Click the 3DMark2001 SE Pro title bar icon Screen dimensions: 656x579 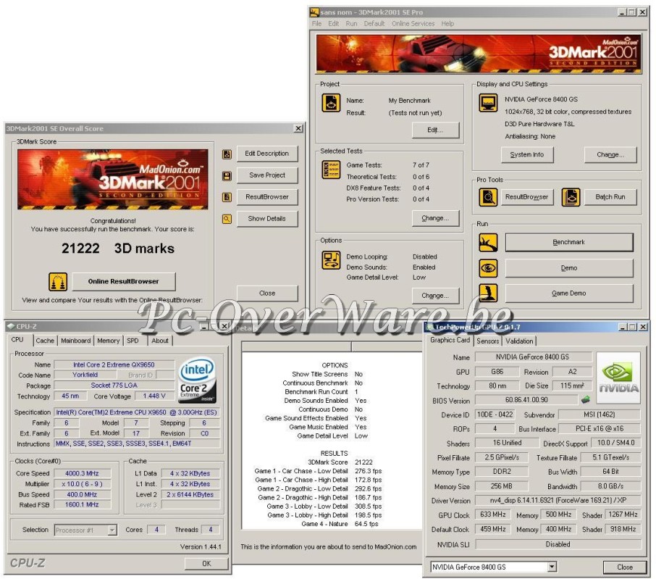pyautogui.click(x=315, y=12)
